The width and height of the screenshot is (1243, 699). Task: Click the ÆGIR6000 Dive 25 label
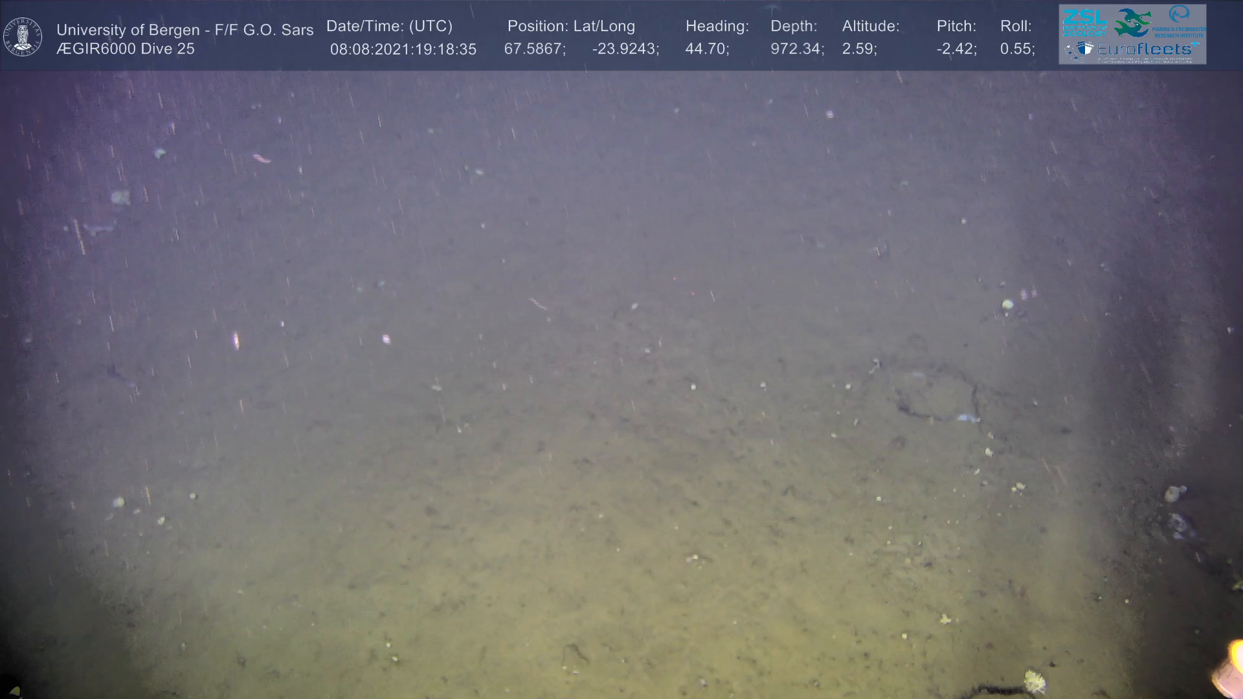coord(126,49)
